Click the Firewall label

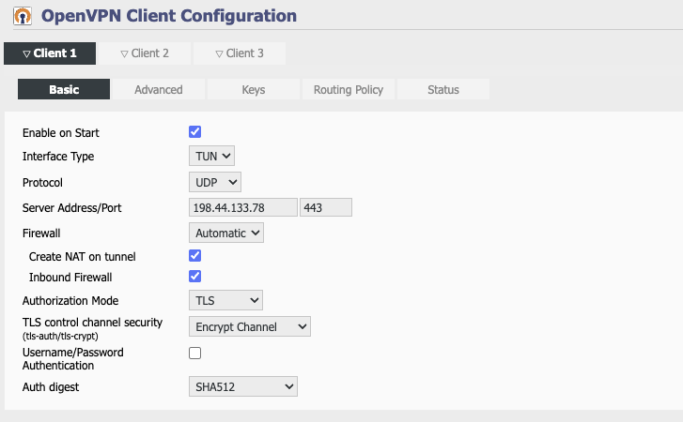(41, 234)
